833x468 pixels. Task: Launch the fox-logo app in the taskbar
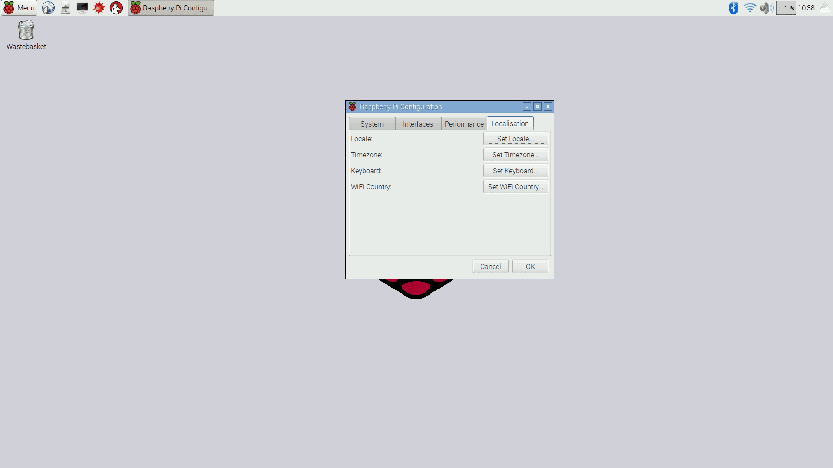(x=115, y=7)
